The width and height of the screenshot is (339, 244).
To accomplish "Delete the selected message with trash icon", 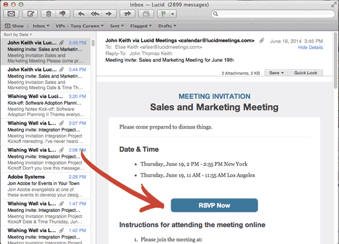I will click(x=49, y=14).
